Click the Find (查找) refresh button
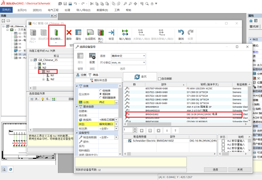Screen dimensions: 262x180 (140, 77)
